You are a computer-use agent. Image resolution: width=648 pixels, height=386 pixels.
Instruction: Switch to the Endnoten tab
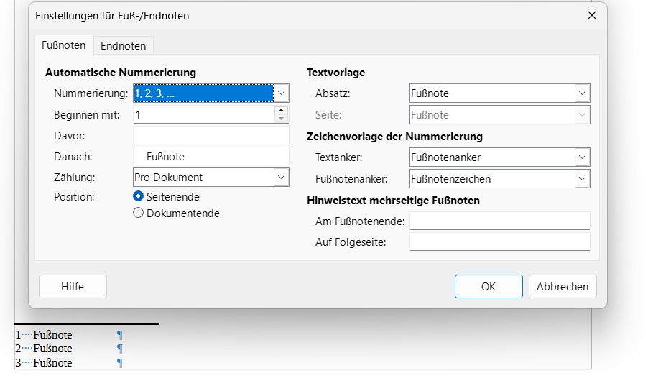coord(123,46)
